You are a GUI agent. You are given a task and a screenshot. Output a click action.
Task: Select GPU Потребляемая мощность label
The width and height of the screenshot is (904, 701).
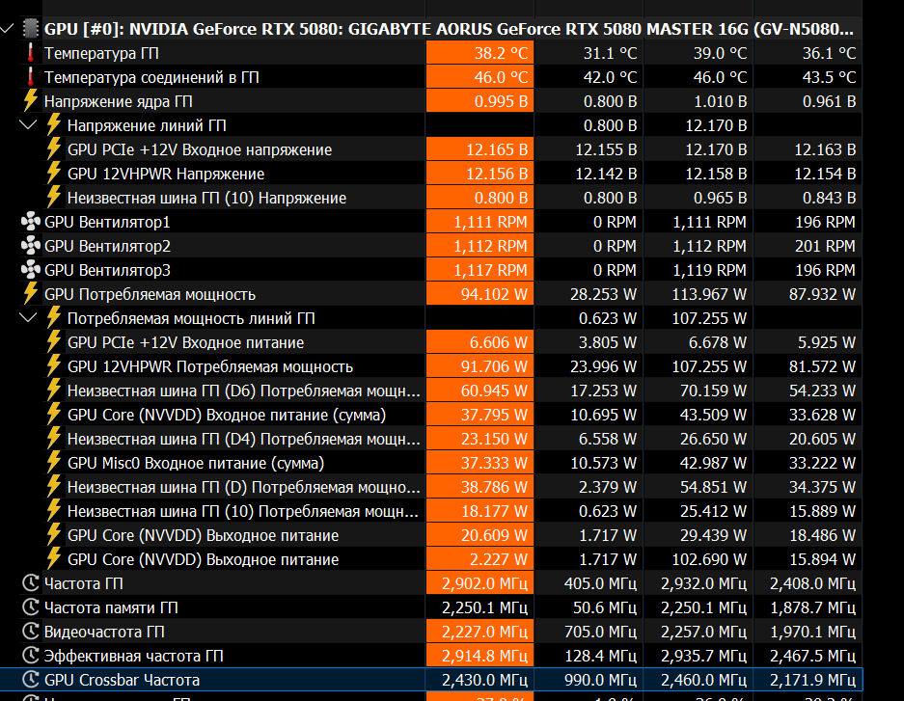[150, 294]
